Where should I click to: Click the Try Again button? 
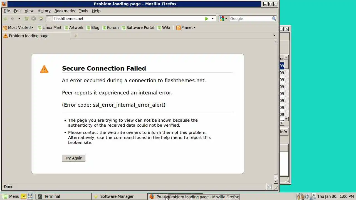click(x=74, y=158)
